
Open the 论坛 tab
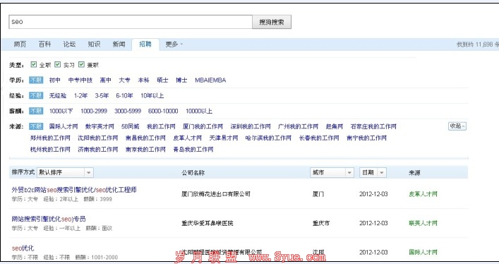pos(69,44)
